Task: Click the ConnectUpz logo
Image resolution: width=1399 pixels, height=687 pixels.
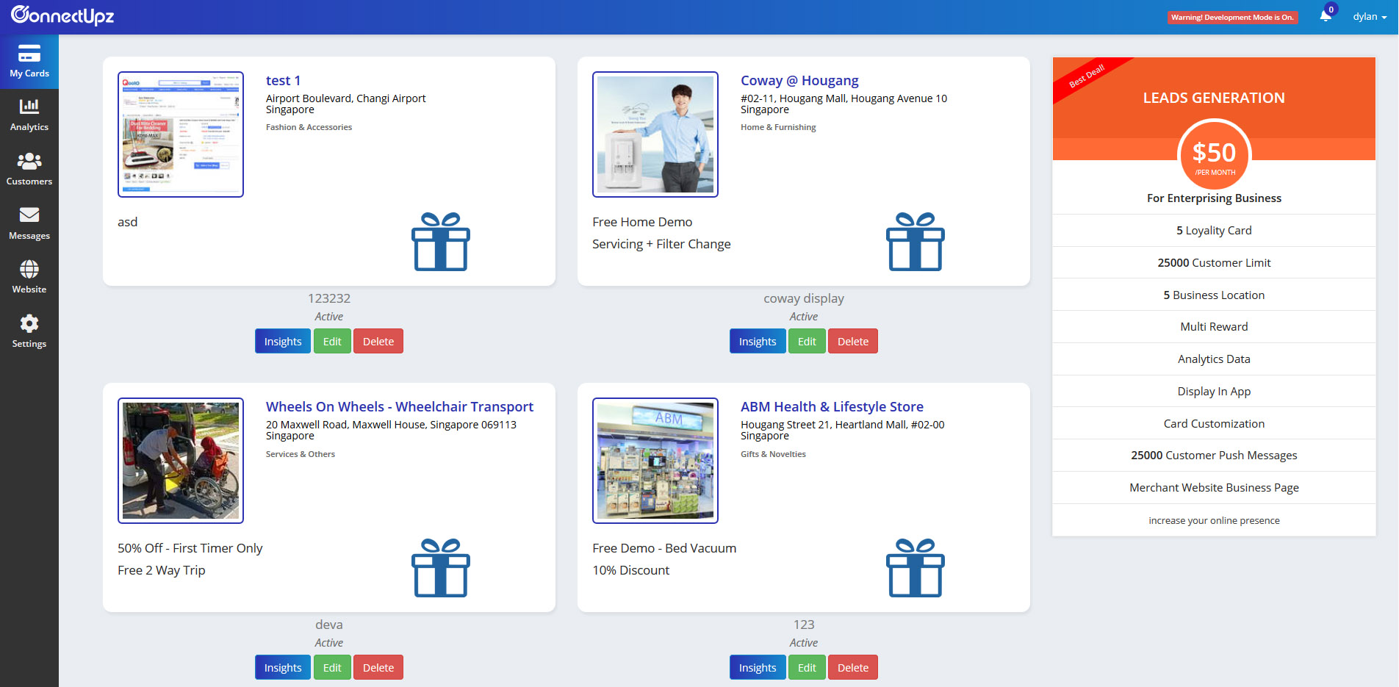Action: (62, 15)
